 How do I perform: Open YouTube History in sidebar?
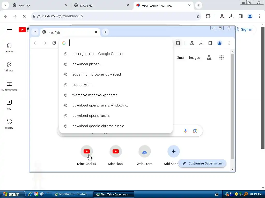[9, 124]
